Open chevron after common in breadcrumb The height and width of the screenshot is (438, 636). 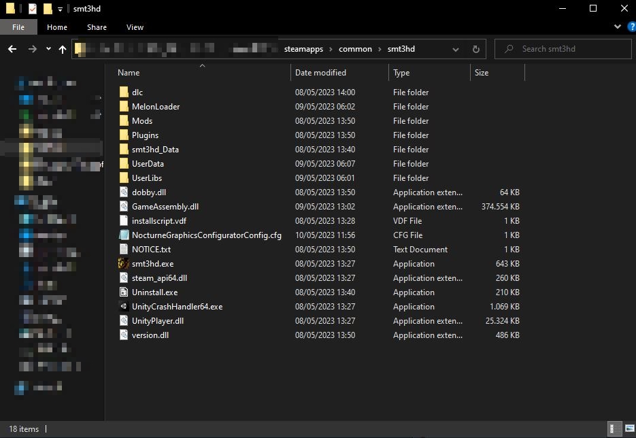point(380,49)
